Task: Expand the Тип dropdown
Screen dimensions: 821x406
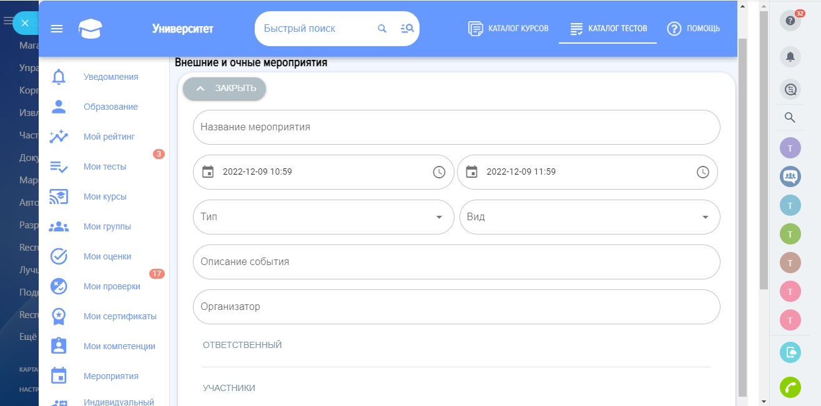Action: click(323, 217)
